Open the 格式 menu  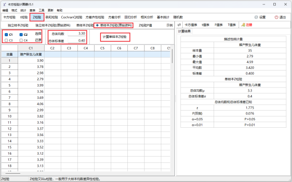[14, 10]
